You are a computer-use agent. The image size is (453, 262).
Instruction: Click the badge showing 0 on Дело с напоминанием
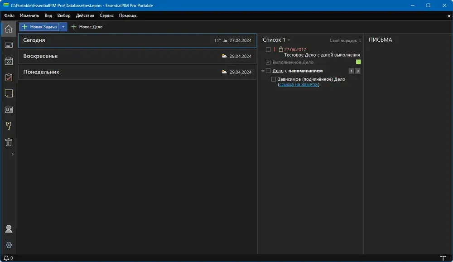(x=357, y=71)
